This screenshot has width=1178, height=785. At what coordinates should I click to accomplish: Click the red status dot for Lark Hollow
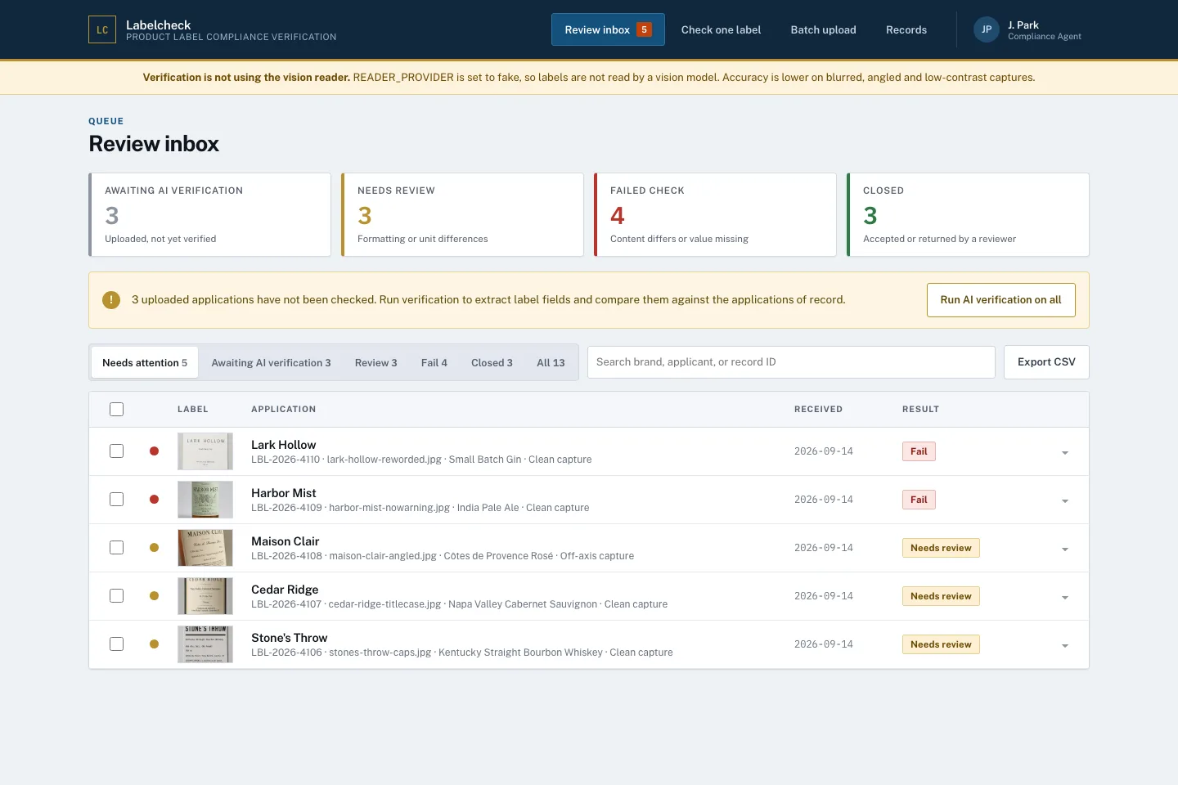point(154,451)
